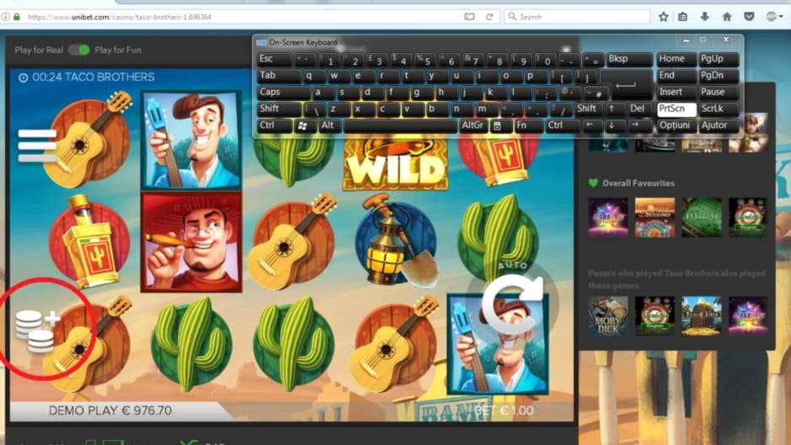
Task: Toggle Caps key on On-Screen Keyboard
Action: [284, 93]
